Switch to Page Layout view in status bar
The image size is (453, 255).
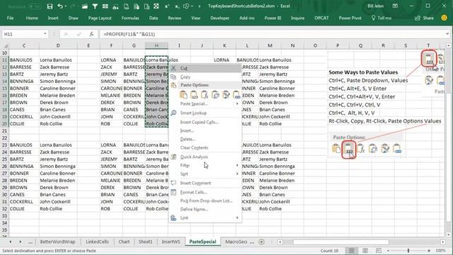(365, 250)
